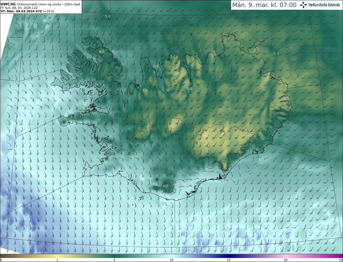Image resolution: width=343 pixels, height=262 pixels.
Task: Click the 0 tick on the color scale
Action: [1, 260]
